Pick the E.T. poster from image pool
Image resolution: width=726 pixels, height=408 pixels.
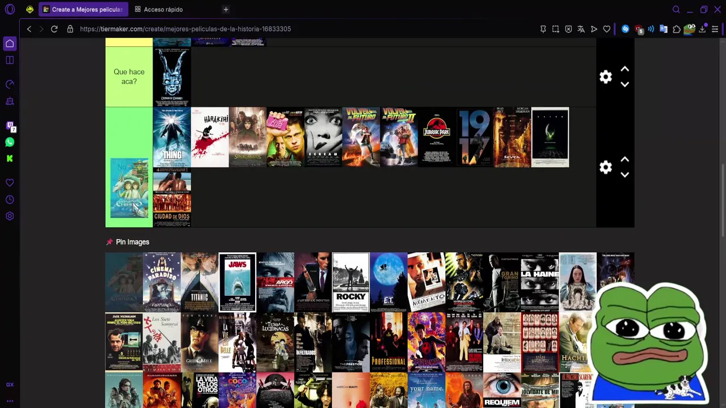click(x=389, y=282)
